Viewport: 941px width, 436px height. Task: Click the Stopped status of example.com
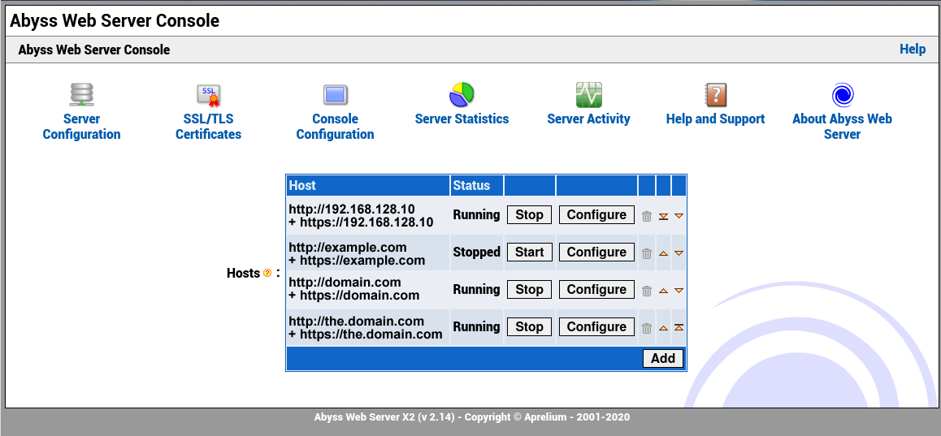(x=476, y=253)
